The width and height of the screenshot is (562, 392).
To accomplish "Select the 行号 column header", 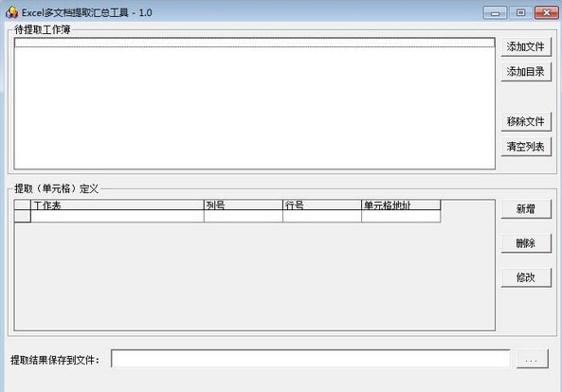I will 322,205.
